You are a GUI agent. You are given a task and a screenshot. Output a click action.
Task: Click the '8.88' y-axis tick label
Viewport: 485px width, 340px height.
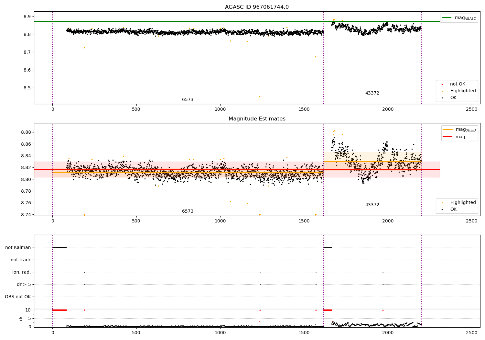coord(26,132)
